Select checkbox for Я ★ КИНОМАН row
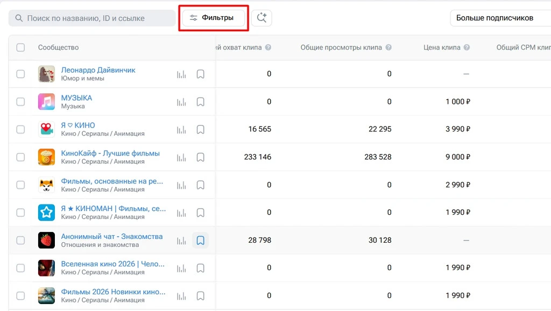Viewport: 551px width, 311px height. point(21,213)
